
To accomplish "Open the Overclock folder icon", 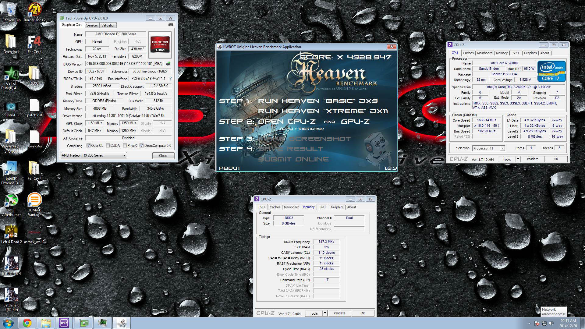I will coord(11,44).
